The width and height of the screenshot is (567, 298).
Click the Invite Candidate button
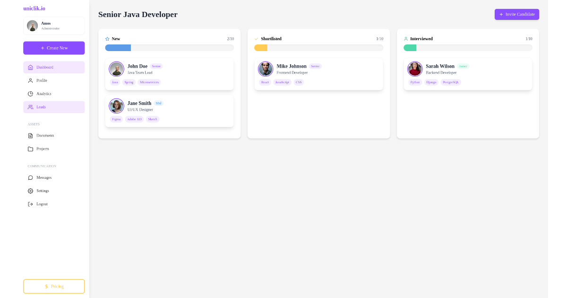[x=516, y=14]
